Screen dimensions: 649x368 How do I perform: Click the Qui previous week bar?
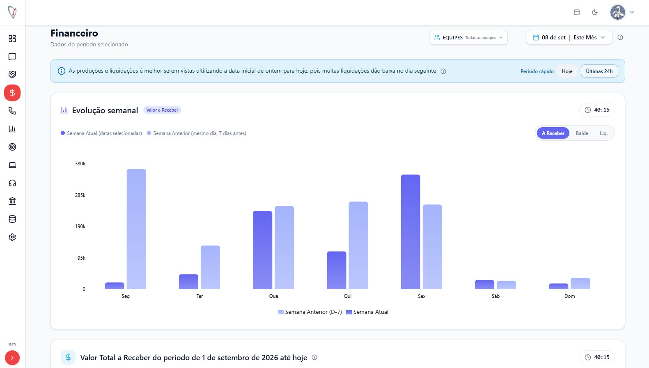click(x=358, y=245)
